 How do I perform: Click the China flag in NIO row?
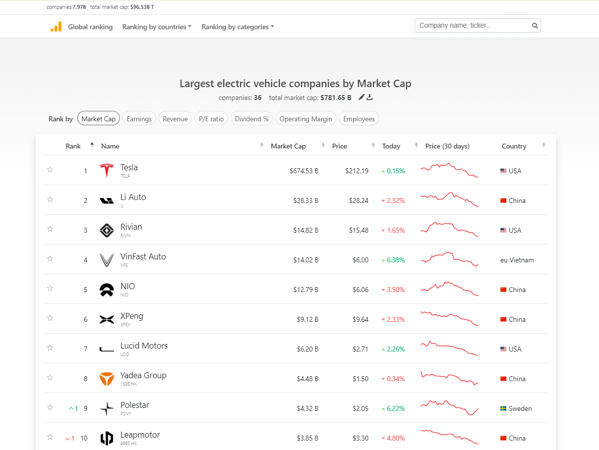[503, 290]
